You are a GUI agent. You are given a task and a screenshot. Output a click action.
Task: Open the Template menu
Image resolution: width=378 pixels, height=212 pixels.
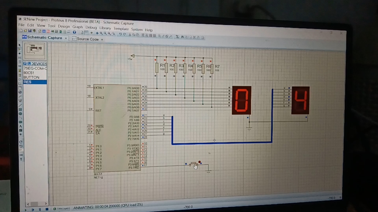[121, 29]
